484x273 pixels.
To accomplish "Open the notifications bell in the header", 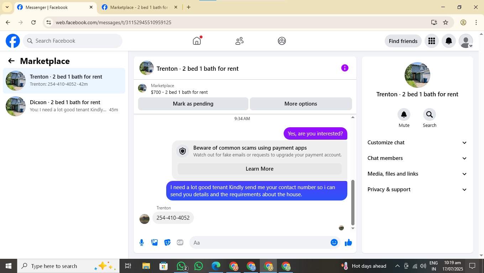I will 449,41.
